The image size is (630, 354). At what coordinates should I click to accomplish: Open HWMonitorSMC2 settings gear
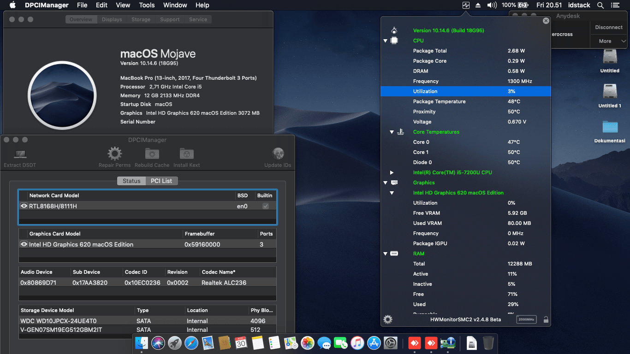[x=388, y=319]
